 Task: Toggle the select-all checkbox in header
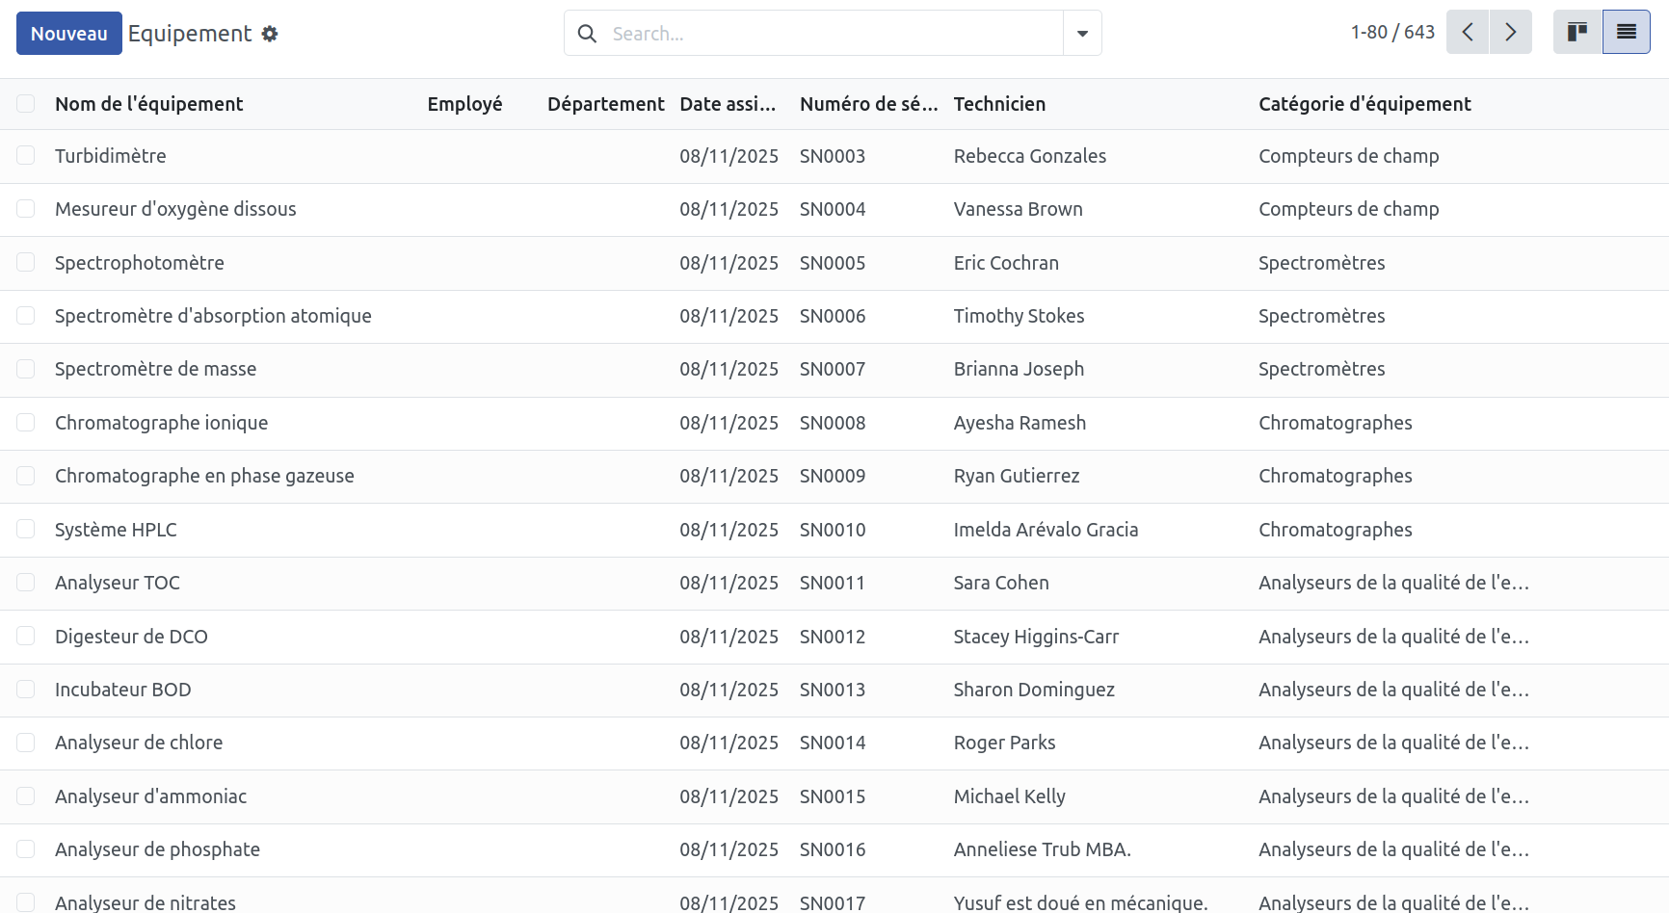coord(26,104)
